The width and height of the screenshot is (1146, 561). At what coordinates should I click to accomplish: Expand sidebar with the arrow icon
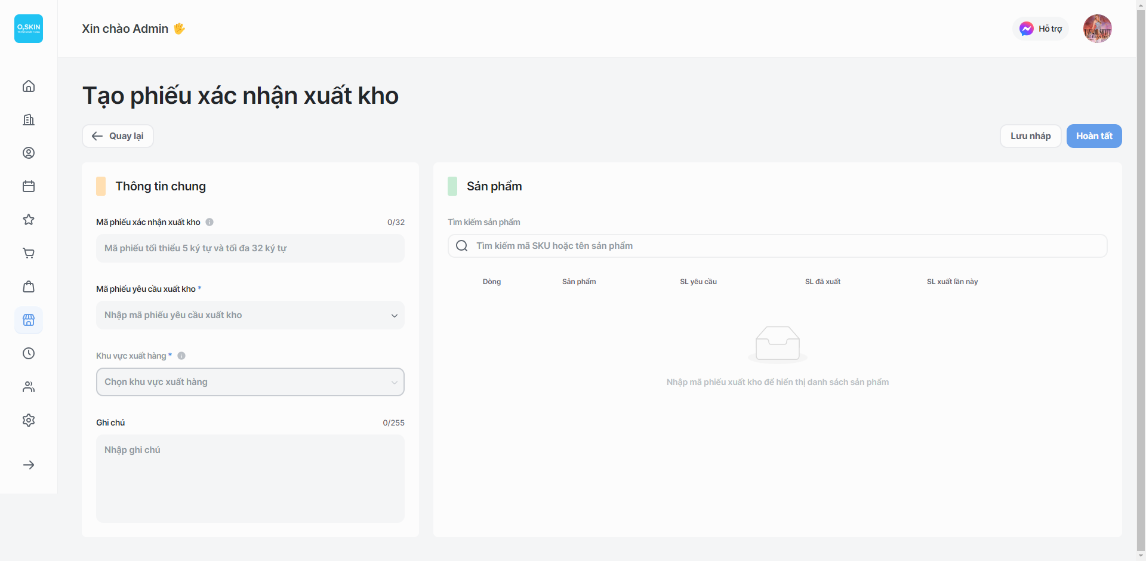pyautogui.click(x=29, y=465)
